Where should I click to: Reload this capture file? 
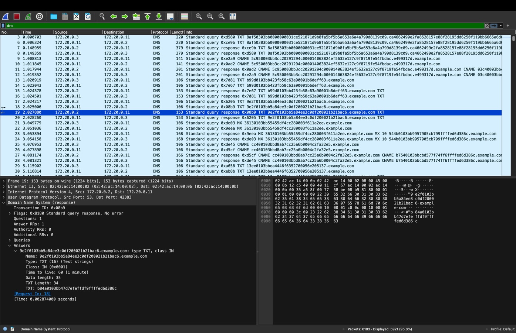pyautogui.click(x=88, y=16)
